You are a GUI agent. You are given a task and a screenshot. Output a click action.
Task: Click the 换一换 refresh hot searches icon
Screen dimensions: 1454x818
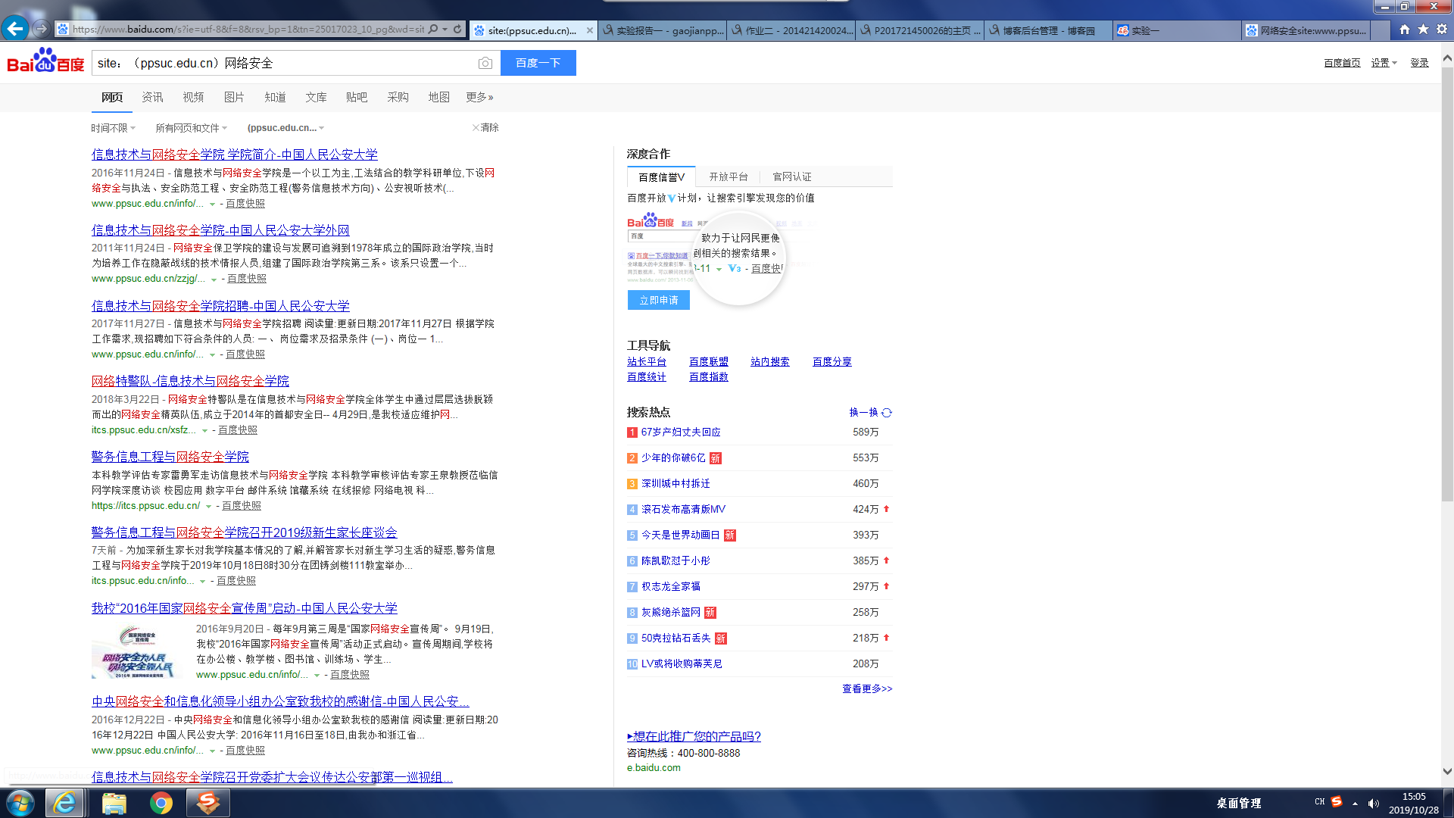coord(887,413)
